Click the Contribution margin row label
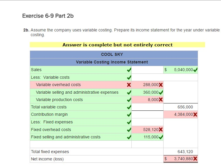This screenshot has height=166, width=221. point(49,114)
